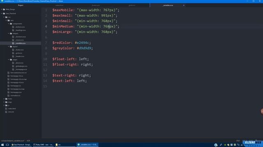The width and height of the screenshot is (263, 147).
Task: Collapse the sass folder chevron
Action: click(7, 20)
